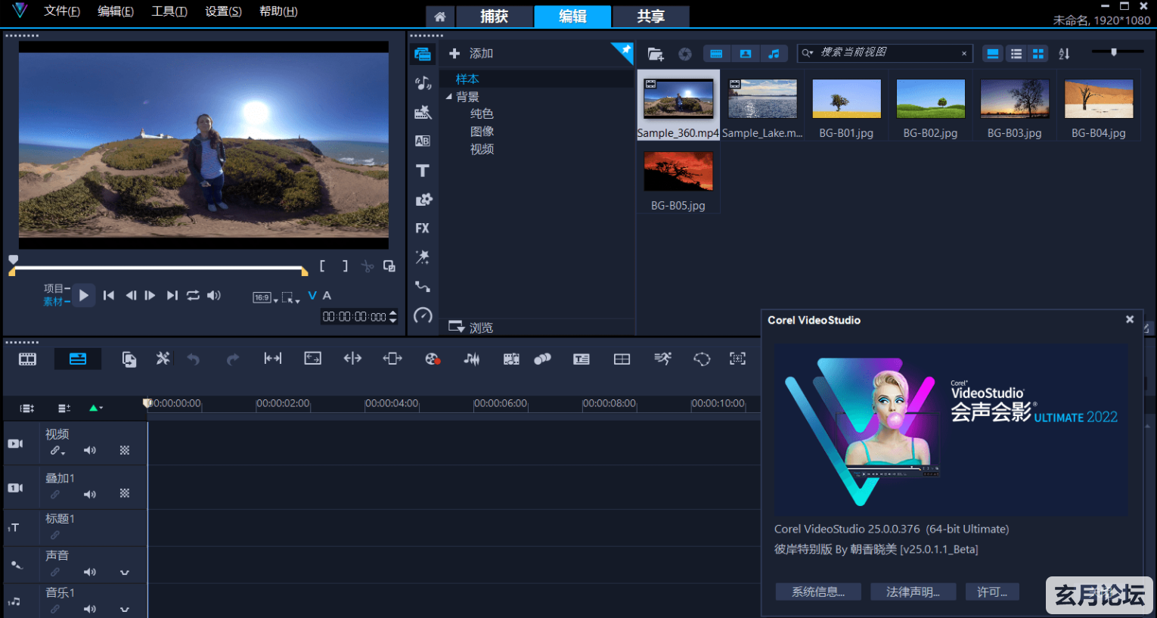Click the Record/Capture option reel icon
The image size is (1157, 618).
(x=433, y=359)
